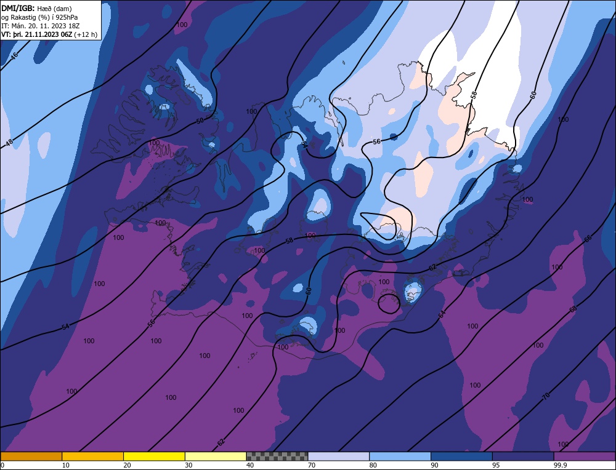Image resolution: width=616 pixels, height=470 pixels.
Task: Click the light blue 80–90 legend swatch
Action: point(400,456)
